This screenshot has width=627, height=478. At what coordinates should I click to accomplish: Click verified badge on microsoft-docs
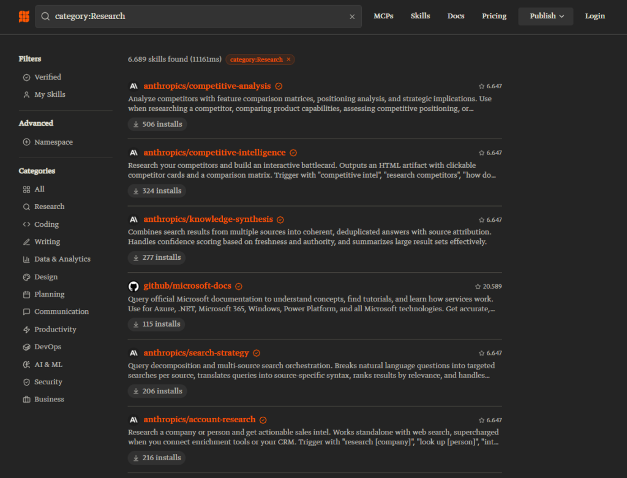[239, 286]
